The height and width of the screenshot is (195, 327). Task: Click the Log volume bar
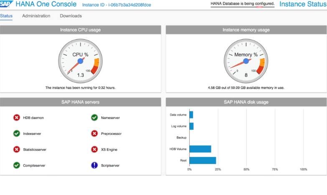(x=191, y=126)
